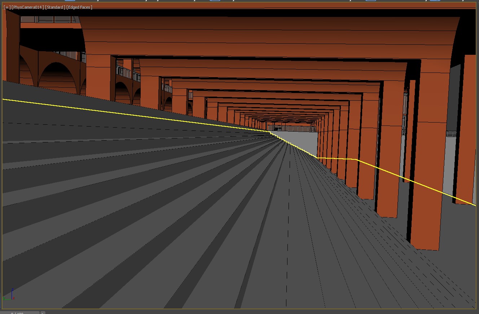
Task: Click the time slider next-frame arrow
Action: pos(43,313)
